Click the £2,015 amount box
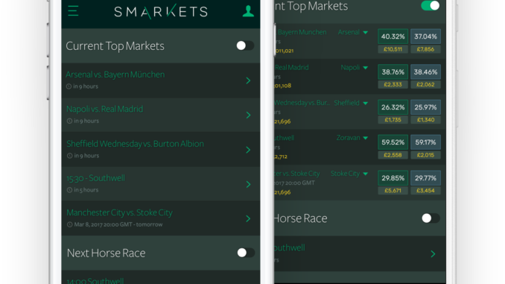This screenshot has height=284, width=505. (425, 155)
